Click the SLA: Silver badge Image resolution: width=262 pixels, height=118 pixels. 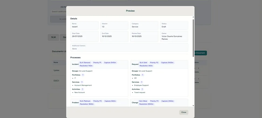(143, 101)
